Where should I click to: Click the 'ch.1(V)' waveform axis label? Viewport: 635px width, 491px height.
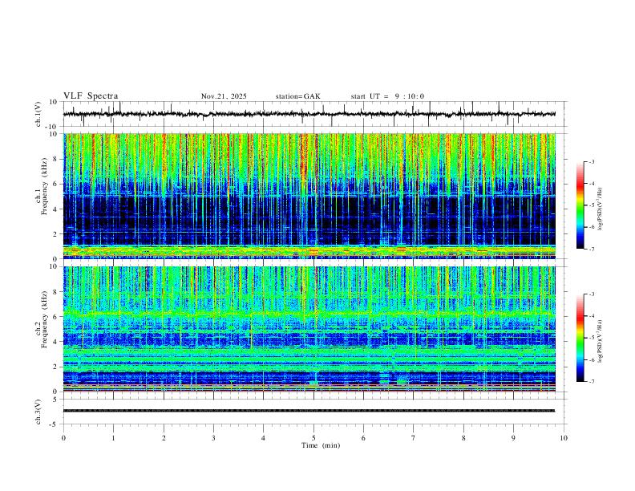pos(38,114)
